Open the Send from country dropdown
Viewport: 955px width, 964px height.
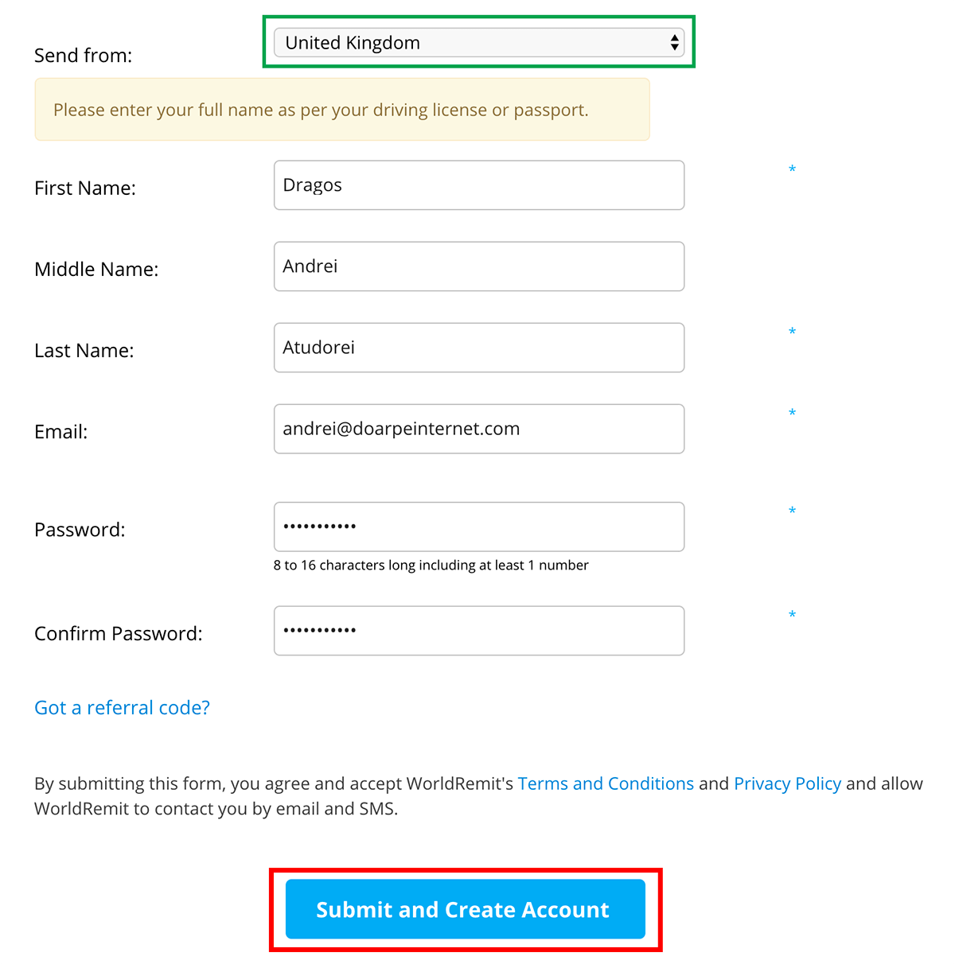pos(479,43)
